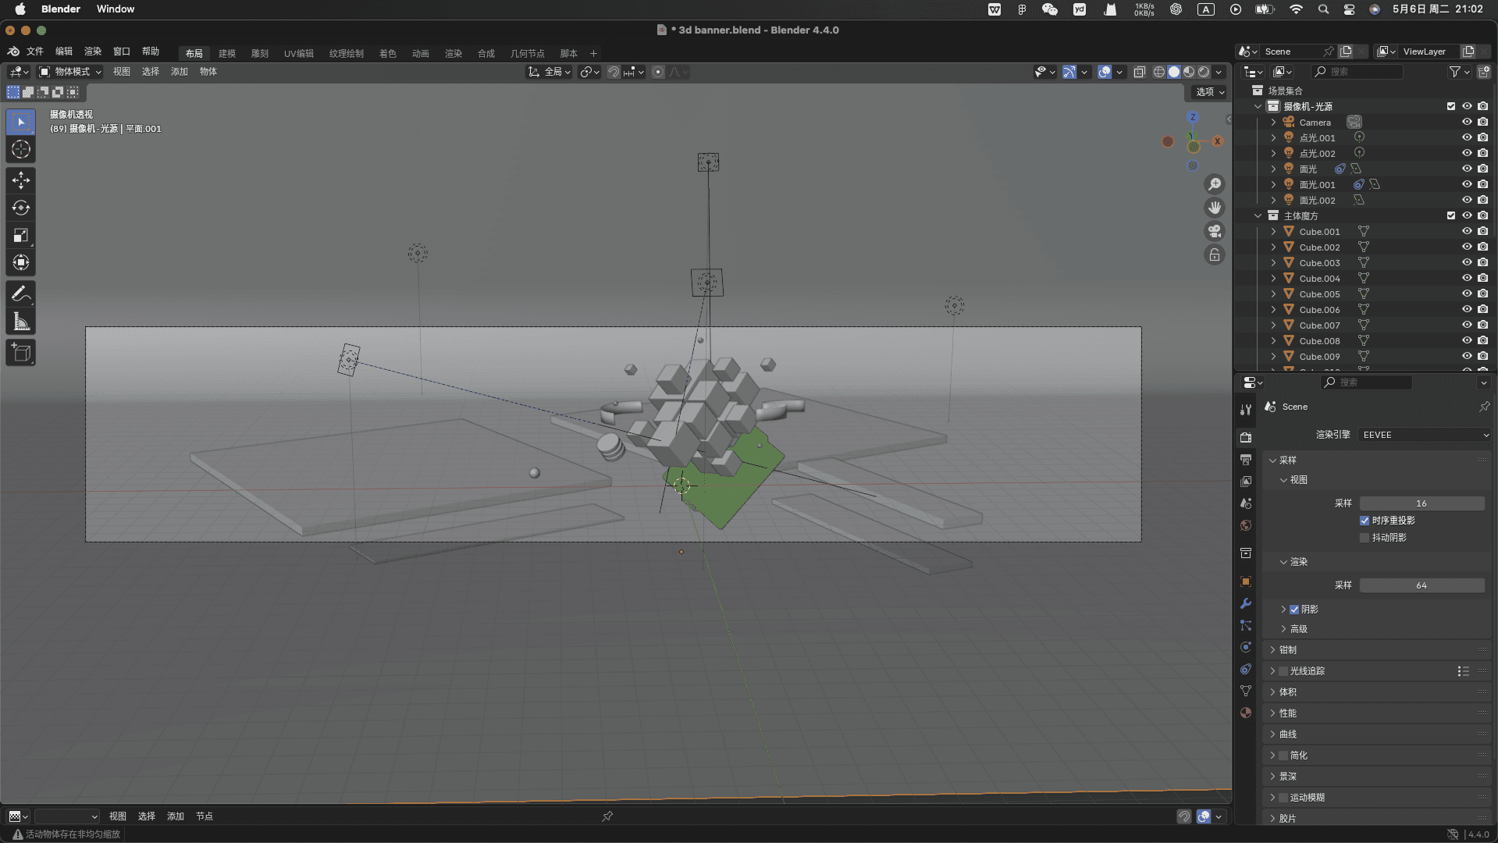Select the Rotate tool
Viewport: 1498px width, 843px height.
(21, 208)
